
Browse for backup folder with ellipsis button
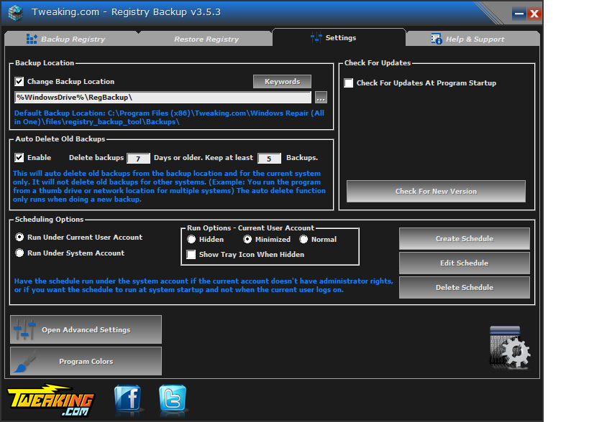point(321,98)
